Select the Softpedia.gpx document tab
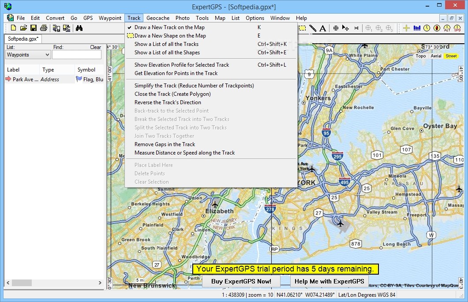This screenshot has width=468, height=302. (x=23, y=39)
